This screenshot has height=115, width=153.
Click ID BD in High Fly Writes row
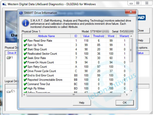(x=76, y=88)
